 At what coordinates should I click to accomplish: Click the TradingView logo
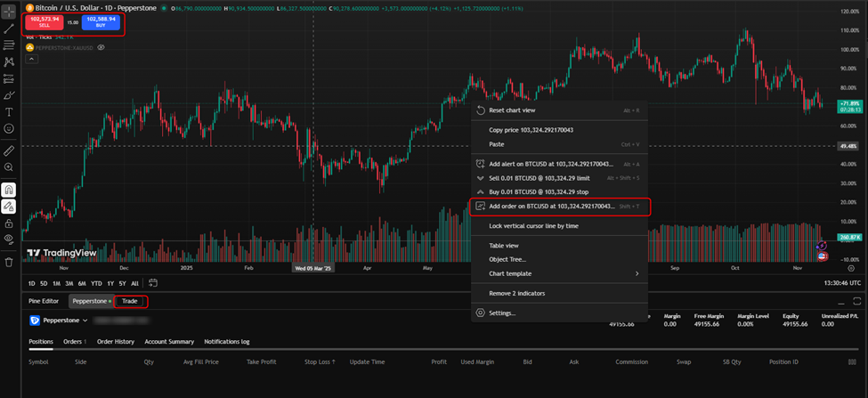(61, 253)
